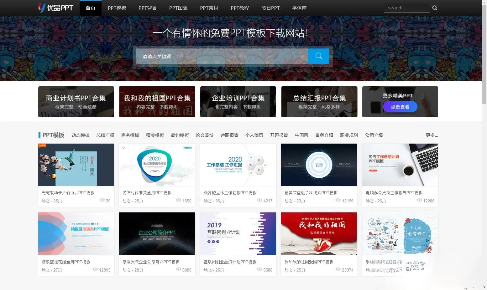Screen dimensions: 487x290
Task: Switch to the PPT背景 navigation tab
Action: point(147,8)
